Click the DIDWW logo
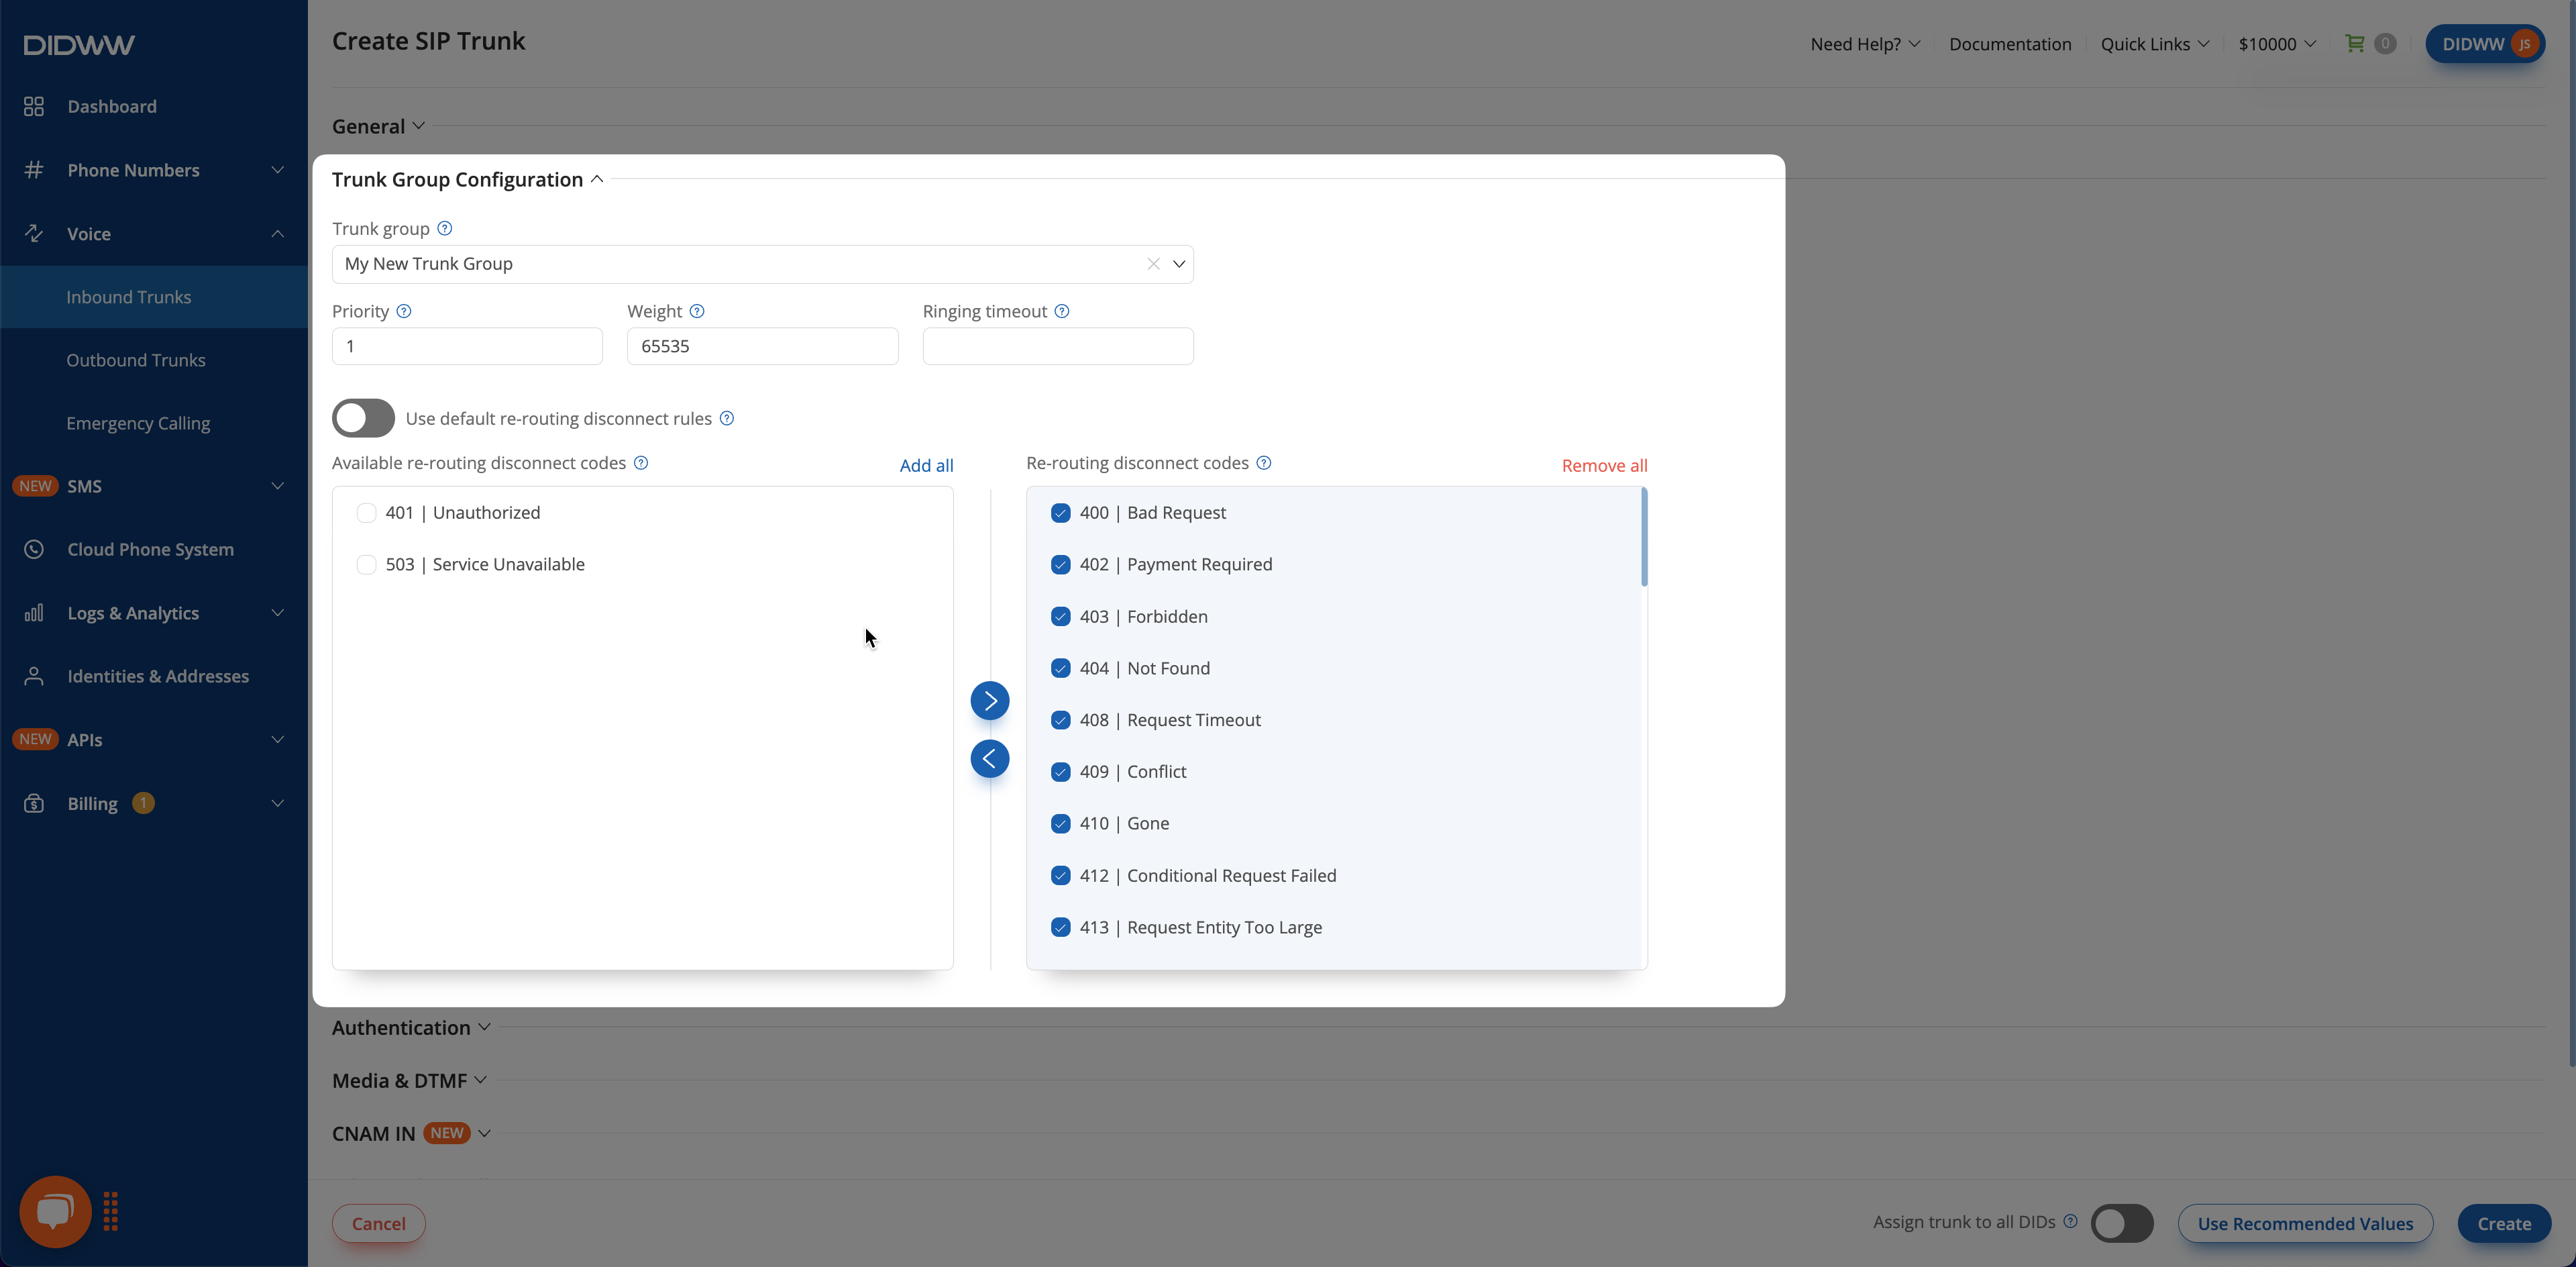The image size is (2576, 1267). 79,45
